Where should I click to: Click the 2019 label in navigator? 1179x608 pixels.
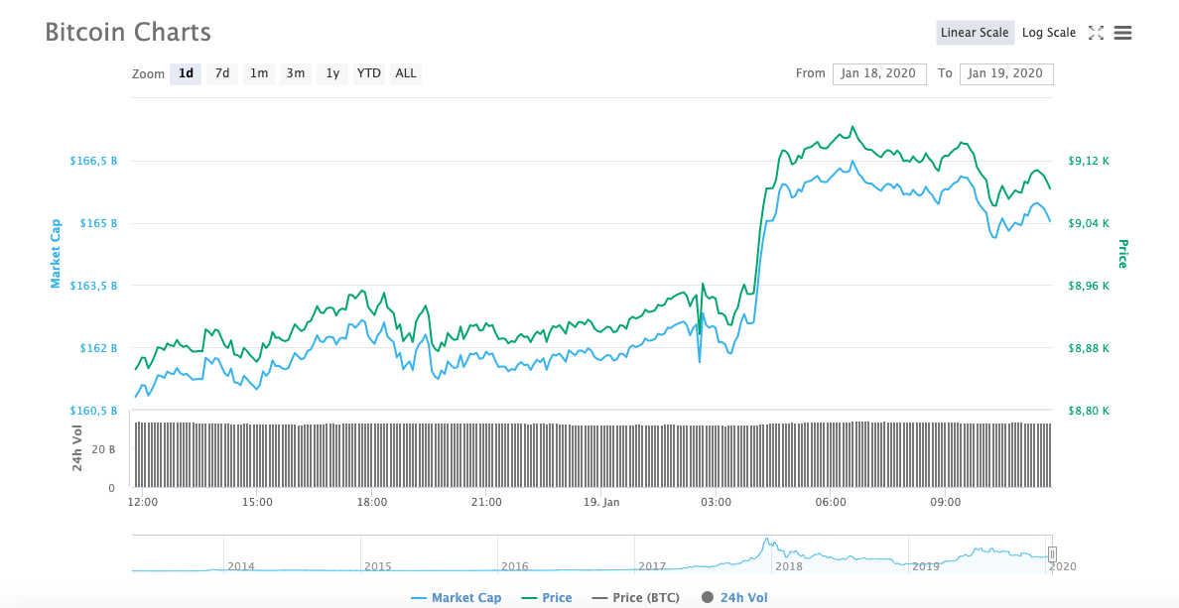(926, 566)
